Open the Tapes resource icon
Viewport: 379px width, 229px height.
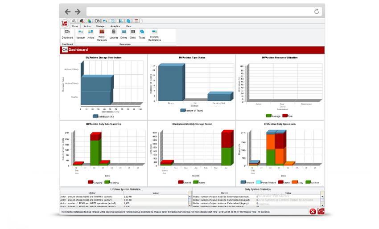[x=142, y=34]
